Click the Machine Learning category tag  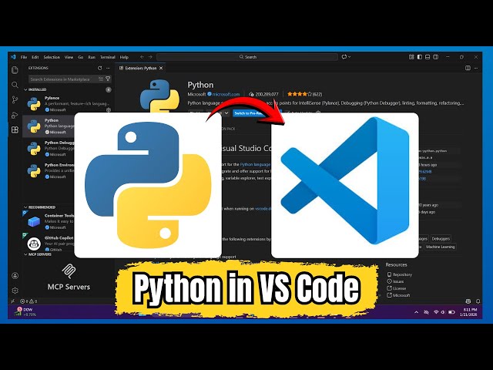(440, 247)
